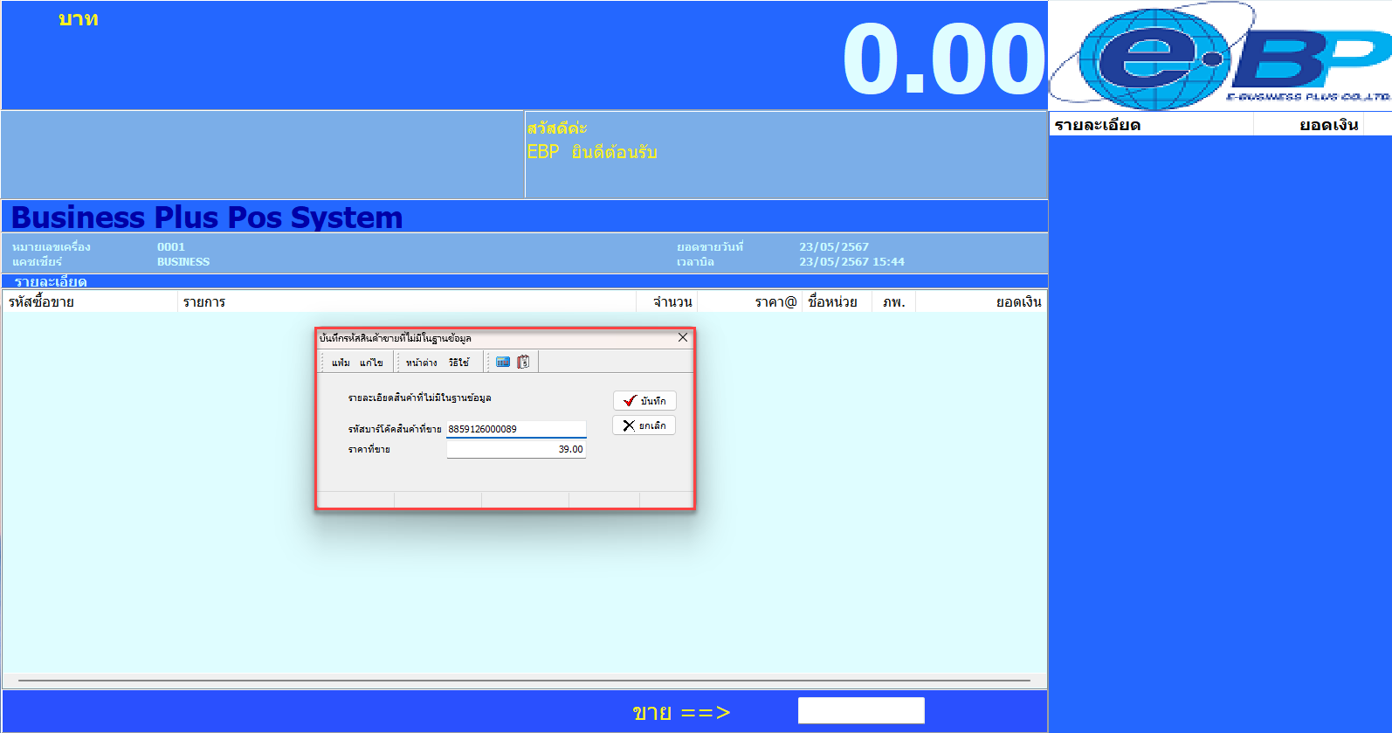Image resolution: width=1392 pixels, height=733 pixels.
Task: Click the รายละเอียดสินค้าที่ไม่มีในฐานข้อมูล label
Action: coord(419,398)
